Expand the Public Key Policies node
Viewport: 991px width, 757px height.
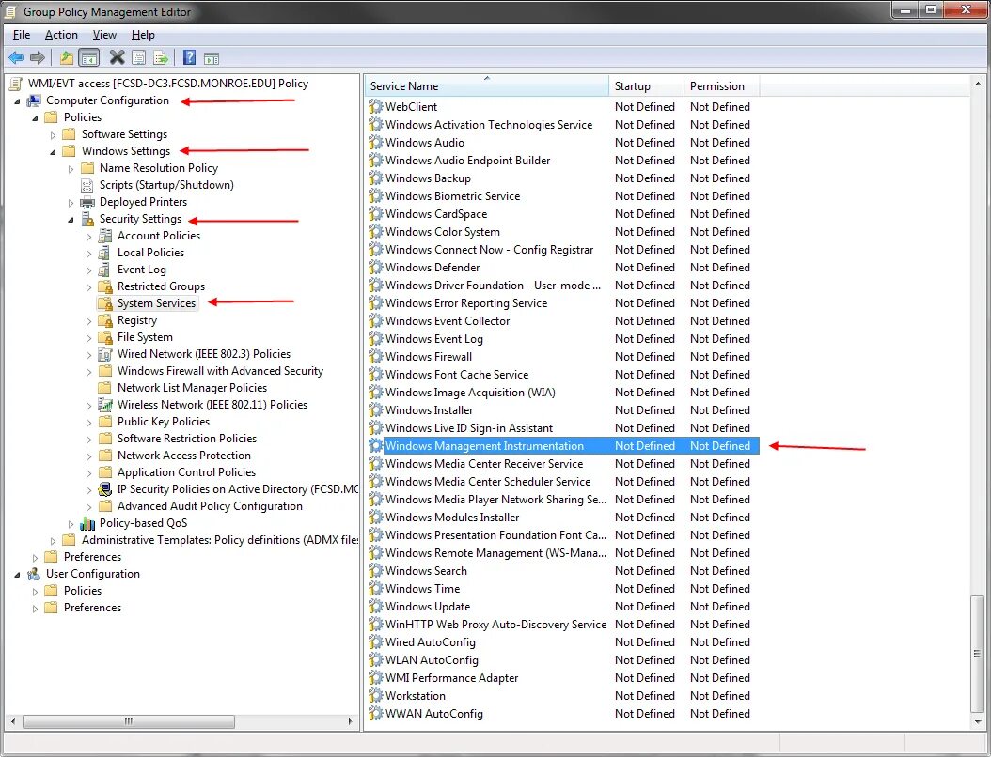[x=88, y=423]
